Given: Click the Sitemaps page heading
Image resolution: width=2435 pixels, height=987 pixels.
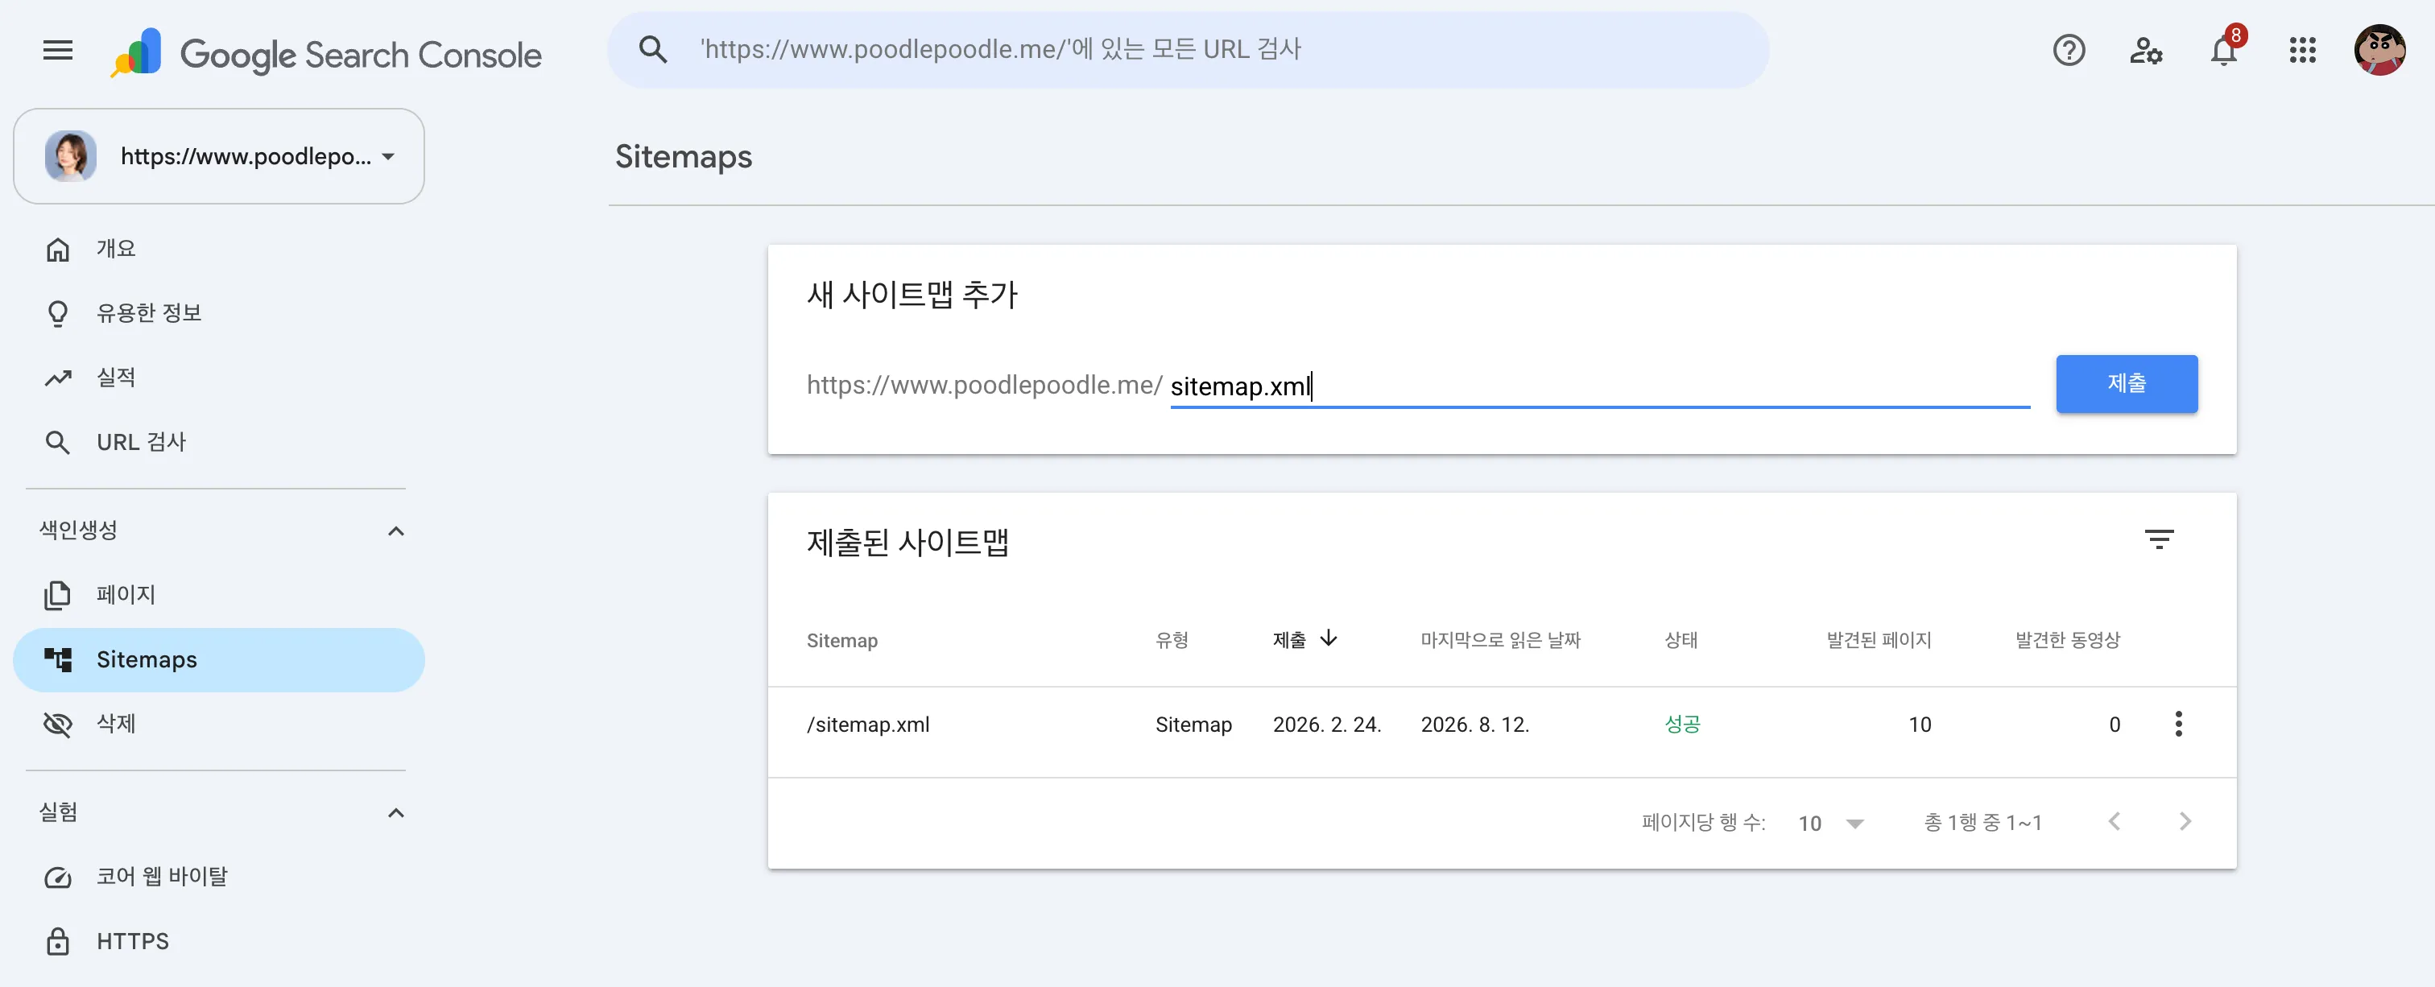Looking at the screenshot, I should click(x=684, y=157).
